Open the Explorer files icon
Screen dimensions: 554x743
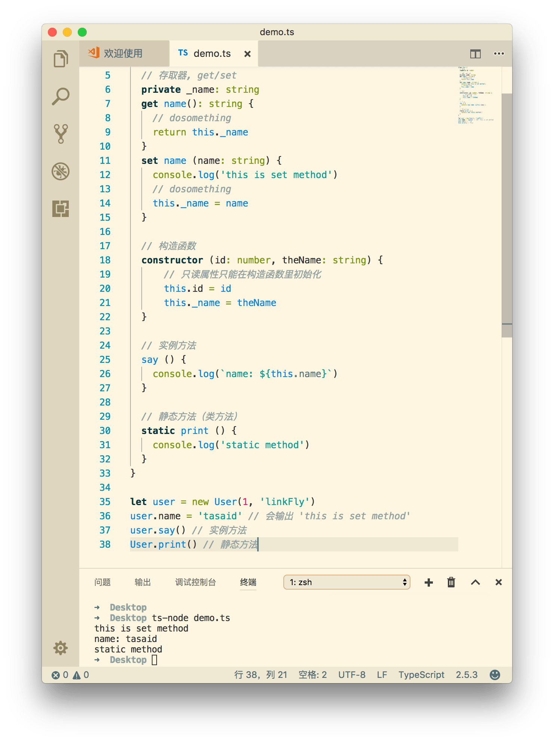coord(61,59)
